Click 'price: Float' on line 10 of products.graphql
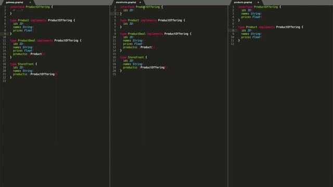 (x=251, y=37)
